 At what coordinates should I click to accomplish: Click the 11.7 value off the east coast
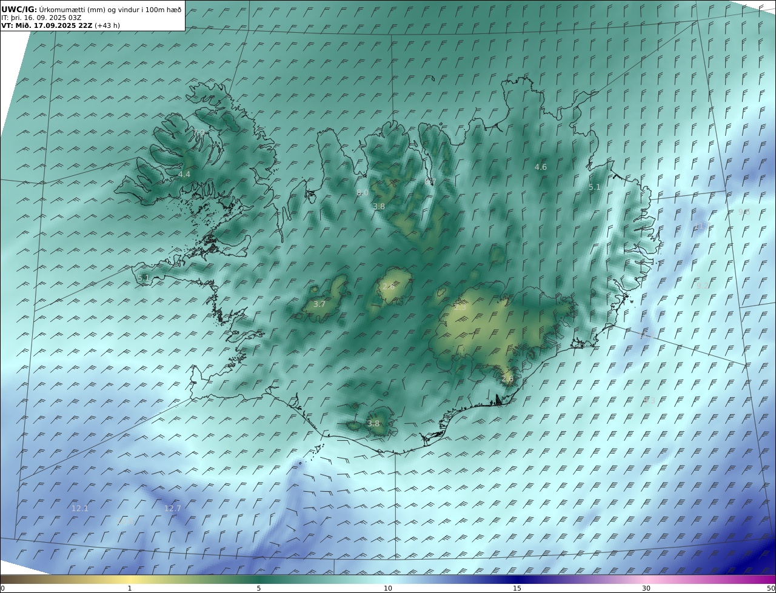701,226
